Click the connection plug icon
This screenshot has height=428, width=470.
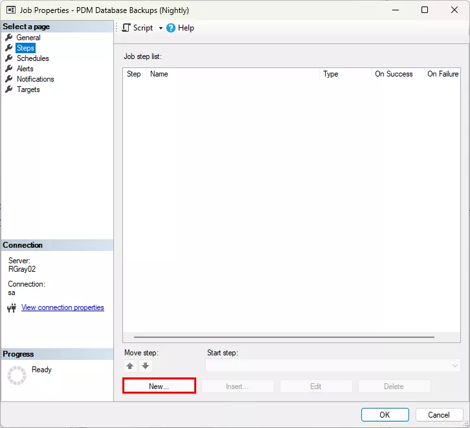point(12,308)
